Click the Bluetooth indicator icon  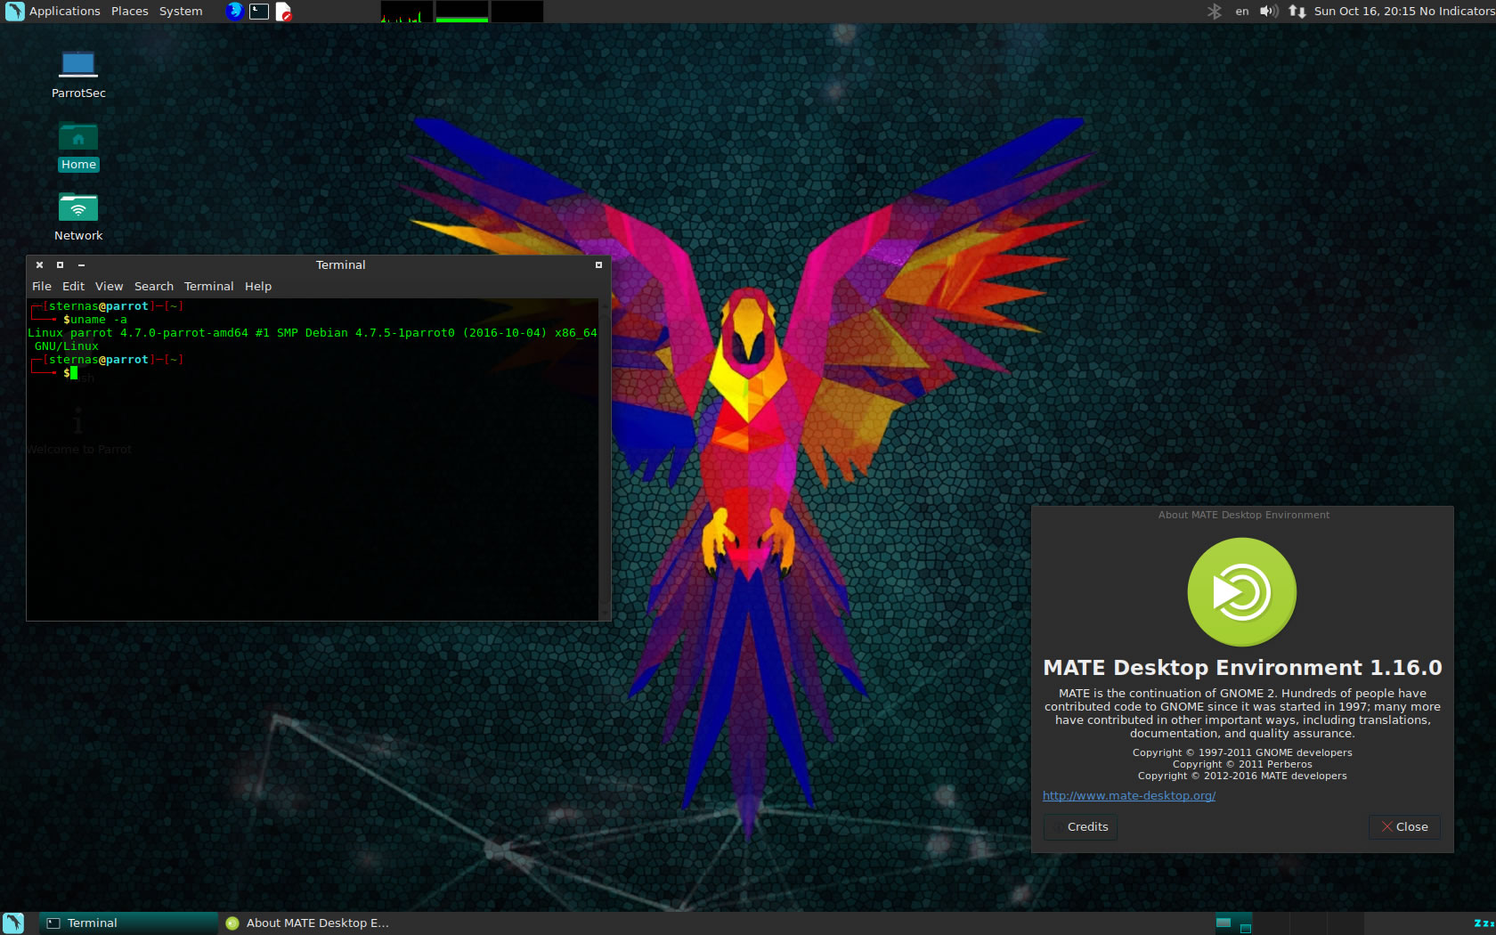(x=1214, y=12)
